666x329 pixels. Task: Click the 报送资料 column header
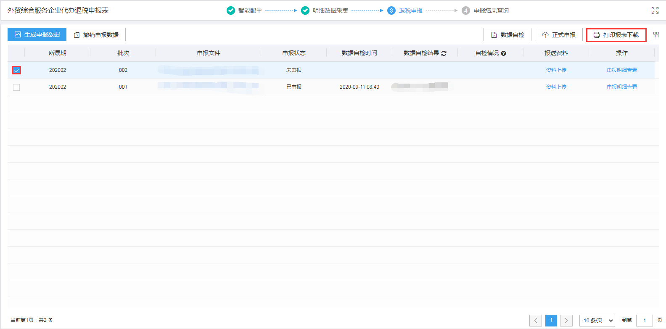tap(556, 53)
